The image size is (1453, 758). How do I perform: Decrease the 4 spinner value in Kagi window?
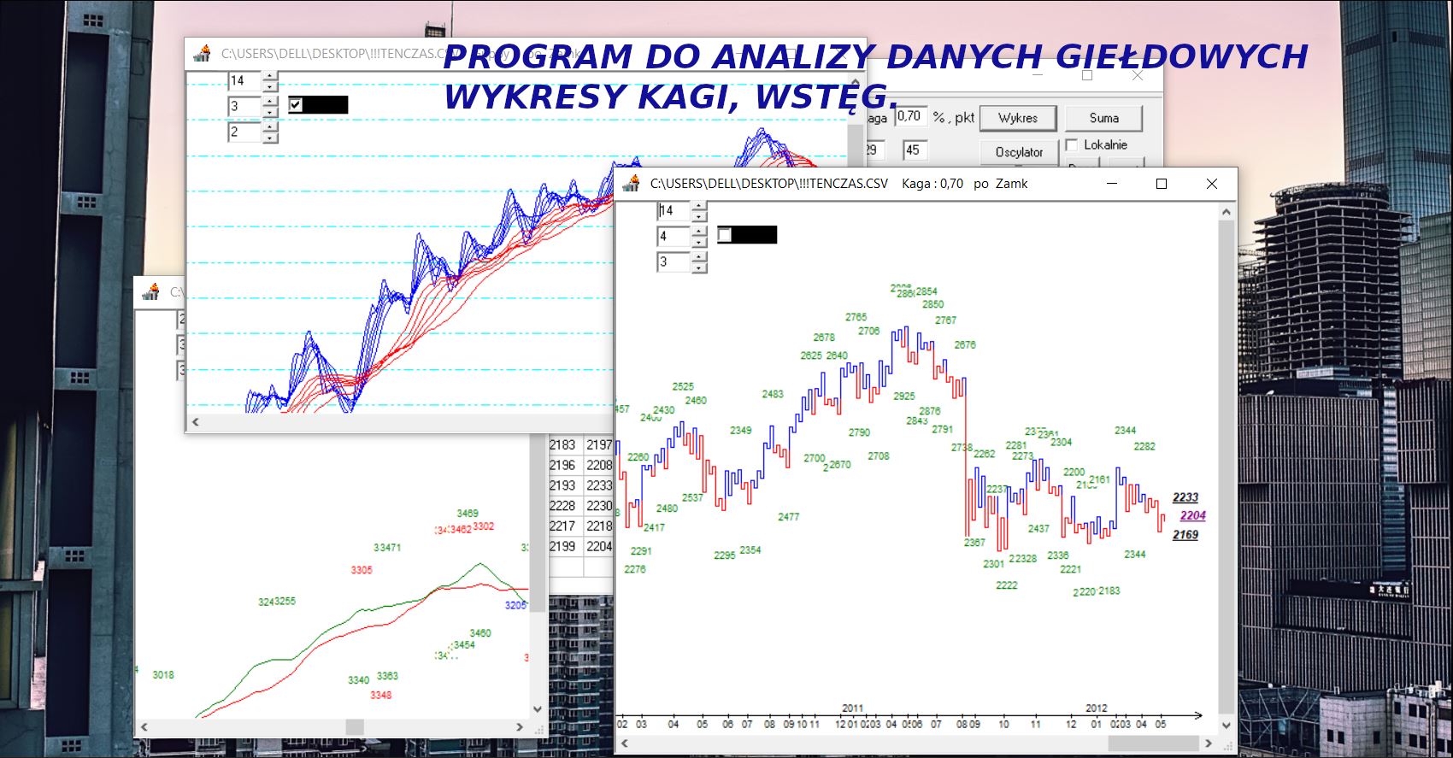699,242
